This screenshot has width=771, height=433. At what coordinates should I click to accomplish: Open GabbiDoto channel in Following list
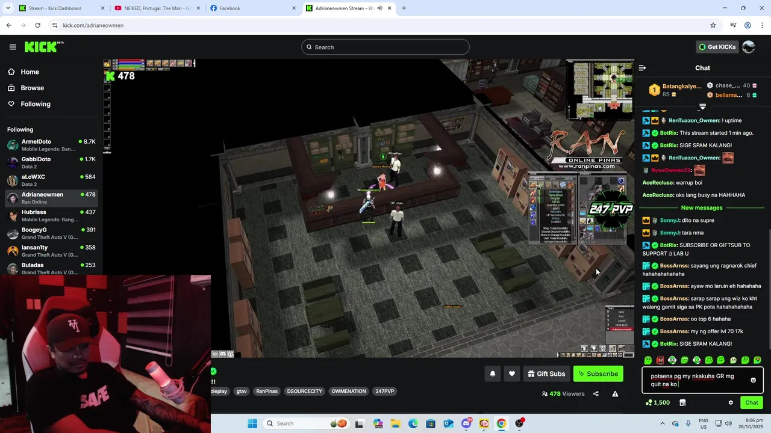[x=51, y=163]
